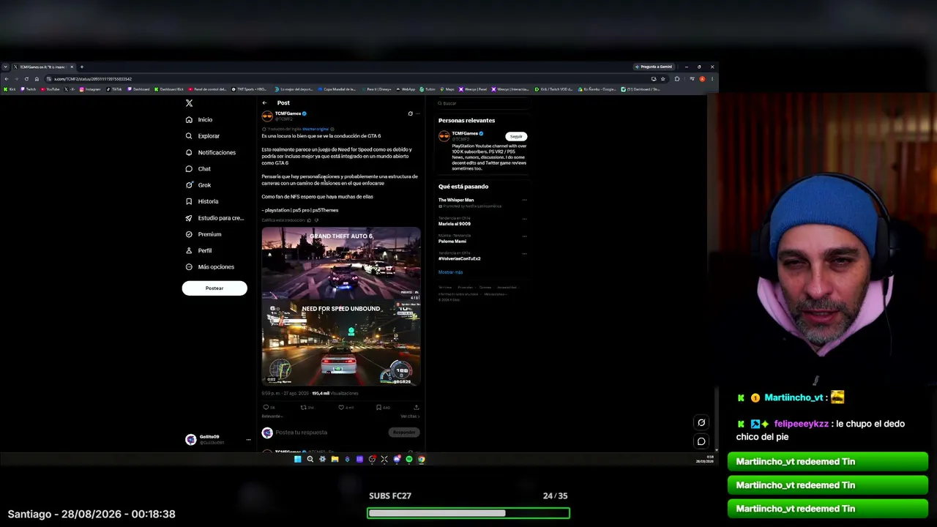Click the Mostrar original link
This screenshot has height=527, width=937.
pos(316,129)
